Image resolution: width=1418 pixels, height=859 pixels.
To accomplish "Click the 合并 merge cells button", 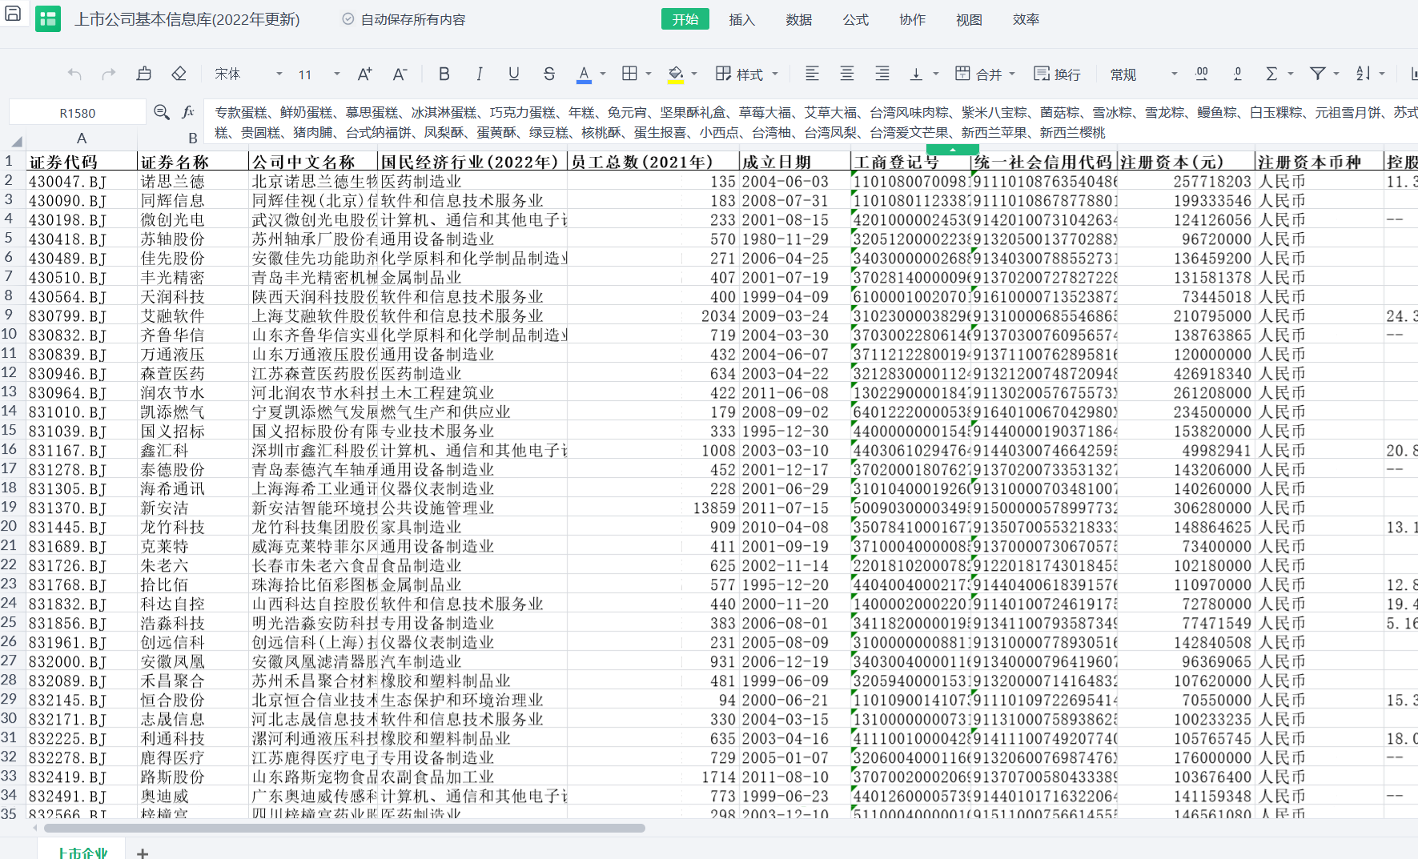I will pos(978,74).
